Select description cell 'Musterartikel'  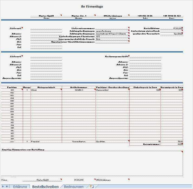113,90
